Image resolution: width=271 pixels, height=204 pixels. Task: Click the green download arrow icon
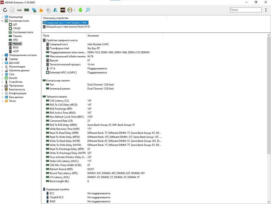[80, 10]
